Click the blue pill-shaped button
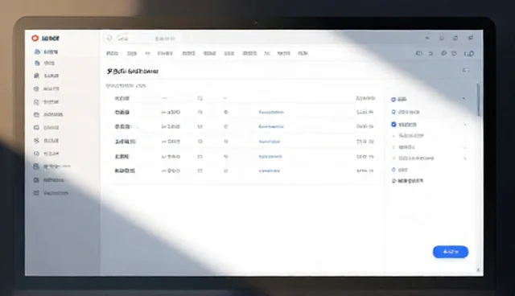The width and height of the screenshot is (515, 296). tap(451, 252)
